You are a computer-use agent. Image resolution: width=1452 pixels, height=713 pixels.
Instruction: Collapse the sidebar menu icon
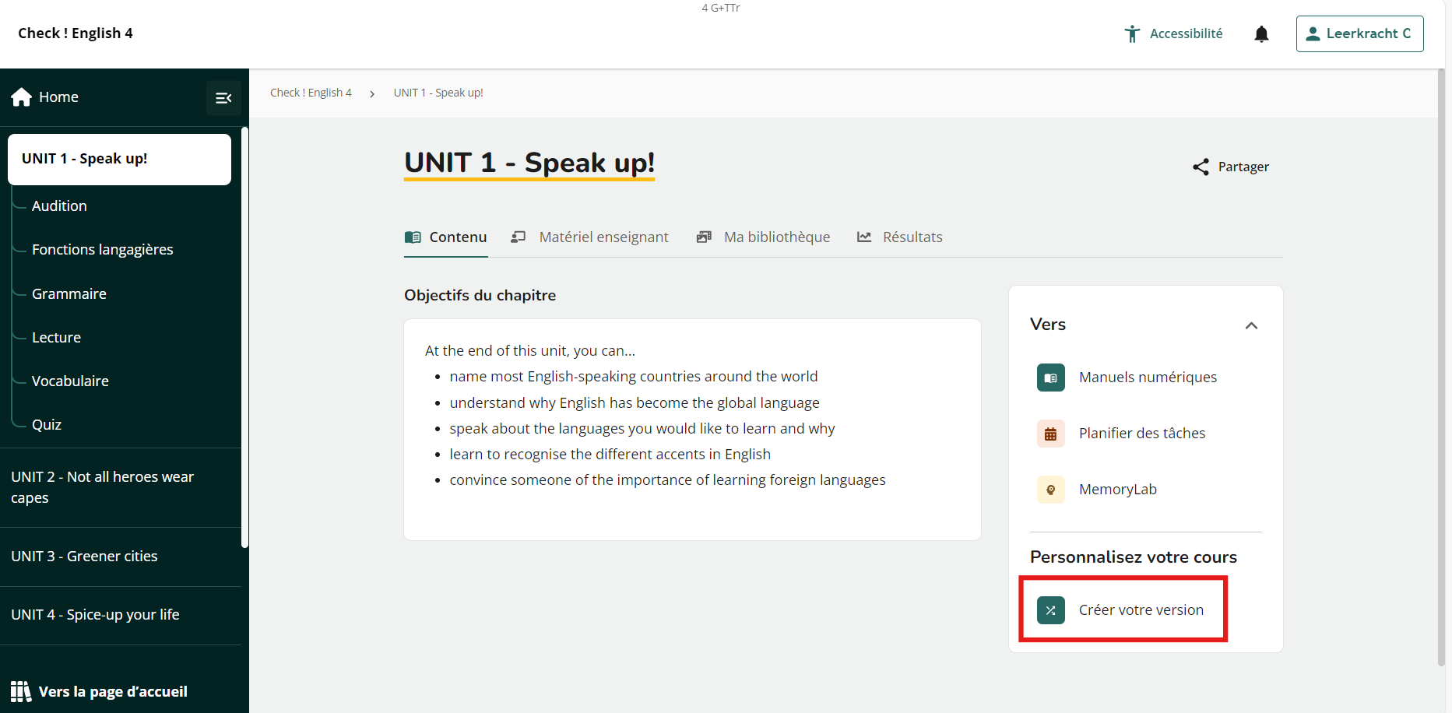pos(223,98)
